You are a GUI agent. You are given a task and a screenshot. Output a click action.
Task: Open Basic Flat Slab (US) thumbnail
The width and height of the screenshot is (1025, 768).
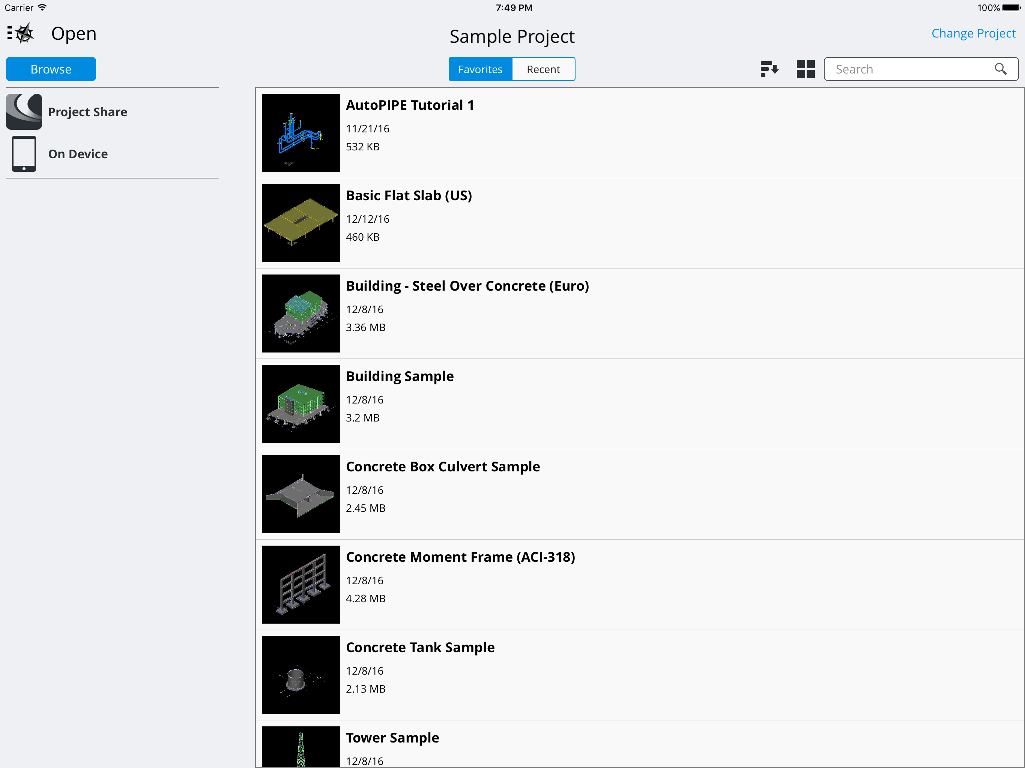(301, 223)
